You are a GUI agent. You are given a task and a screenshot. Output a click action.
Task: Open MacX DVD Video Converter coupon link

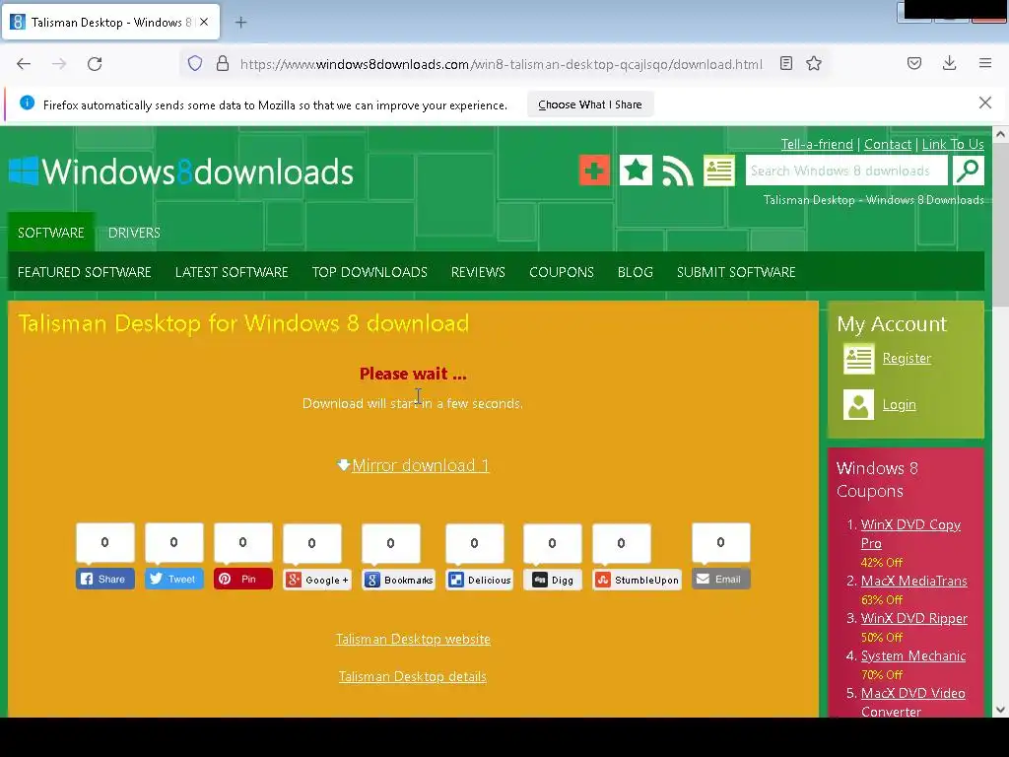913,702
